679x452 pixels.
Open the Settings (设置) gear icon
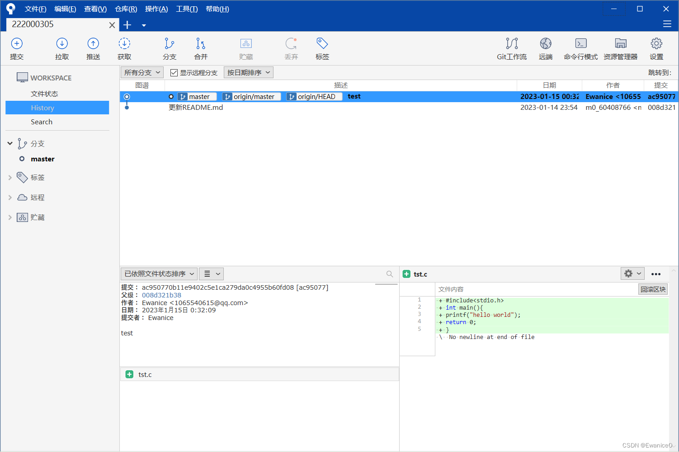pyautogui.click(x=656, y=49)
